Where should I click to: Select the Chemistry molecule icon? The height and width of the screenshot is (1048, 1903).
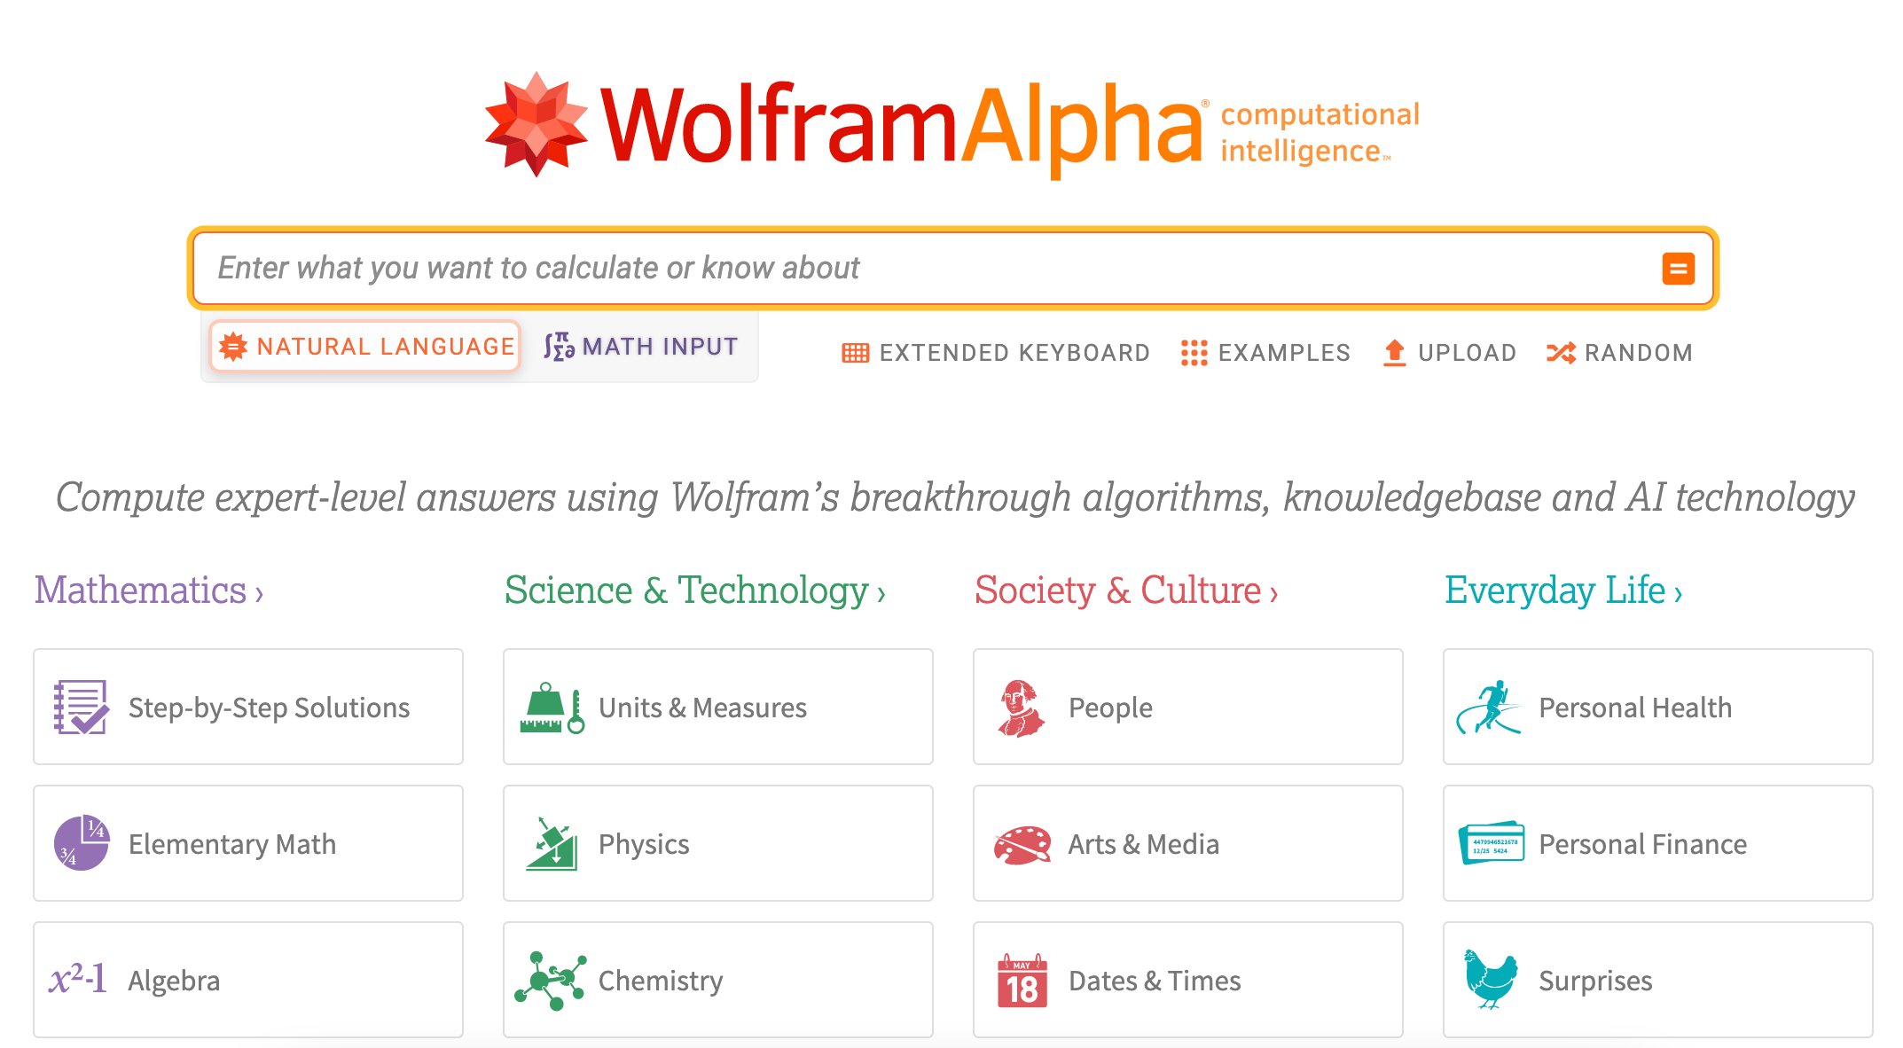click(551, 981)
